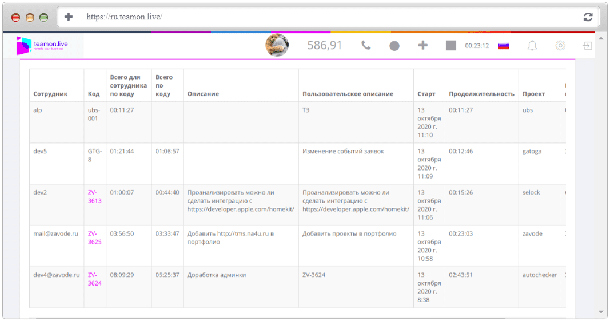
Task: Open task link ZV-3624
Action: pos(94,279)
